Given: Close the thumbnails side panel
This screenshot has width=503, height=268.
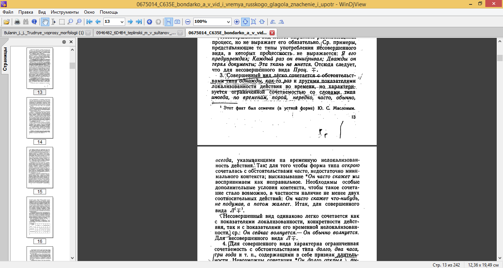Looking at the screenshot, I should pos(71,42).
